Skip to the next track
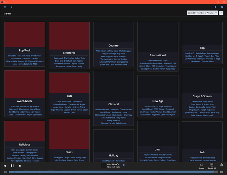The width and height of the screenshot is (227, 175). click(20, 166)
